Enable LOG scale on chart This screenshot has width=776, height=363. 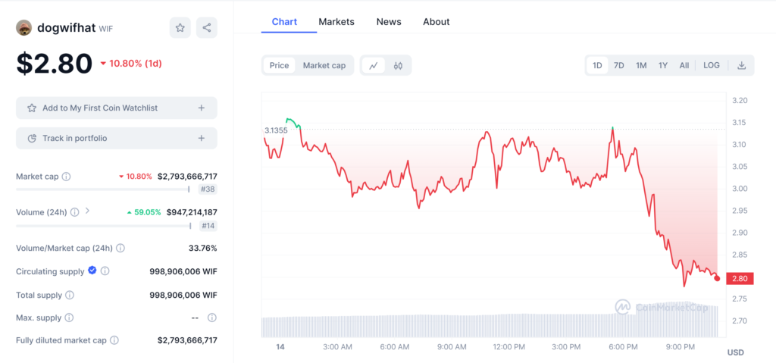point(712,66)
